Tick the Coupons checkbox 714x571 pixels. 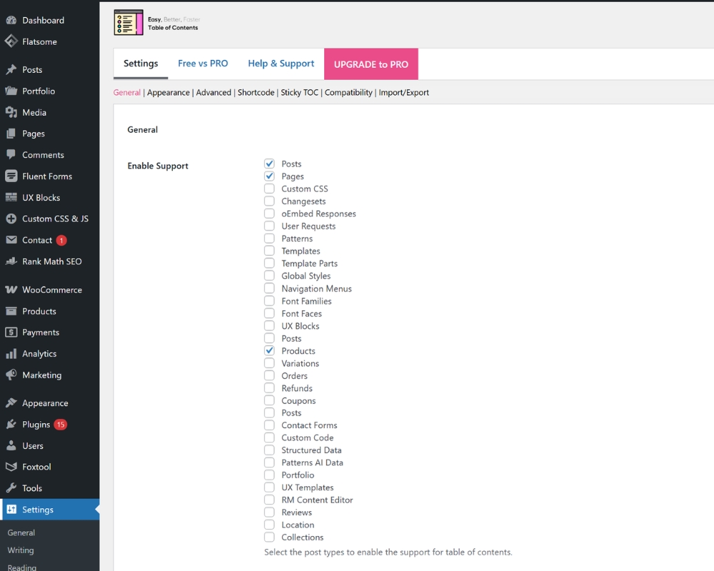coord(270,400)
